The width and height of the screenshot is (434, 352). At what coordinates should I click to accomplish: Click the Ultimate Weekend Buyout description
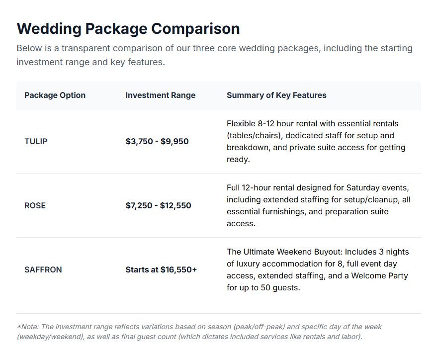click(317, 269)
